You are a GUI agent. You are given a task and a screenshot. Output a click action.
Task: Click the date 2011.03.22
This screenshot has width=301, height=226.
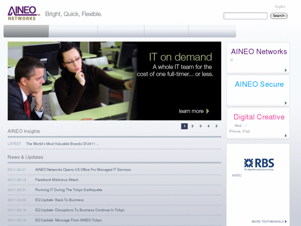point(17,200)
